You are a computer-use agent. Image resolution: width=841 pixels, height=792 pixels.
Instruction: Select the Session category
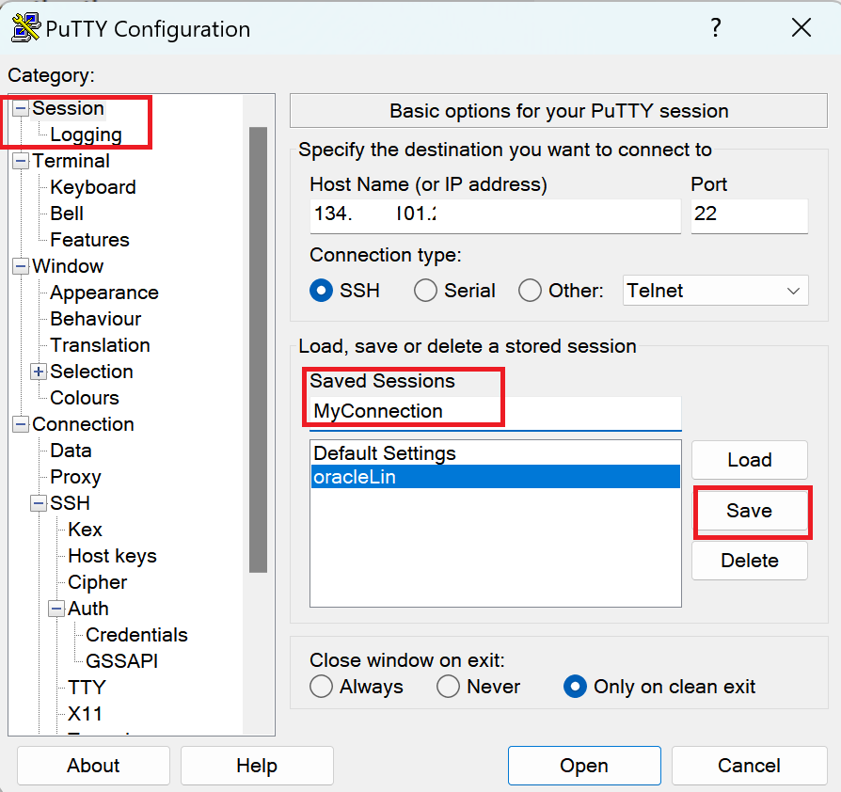tap(68, 108)
